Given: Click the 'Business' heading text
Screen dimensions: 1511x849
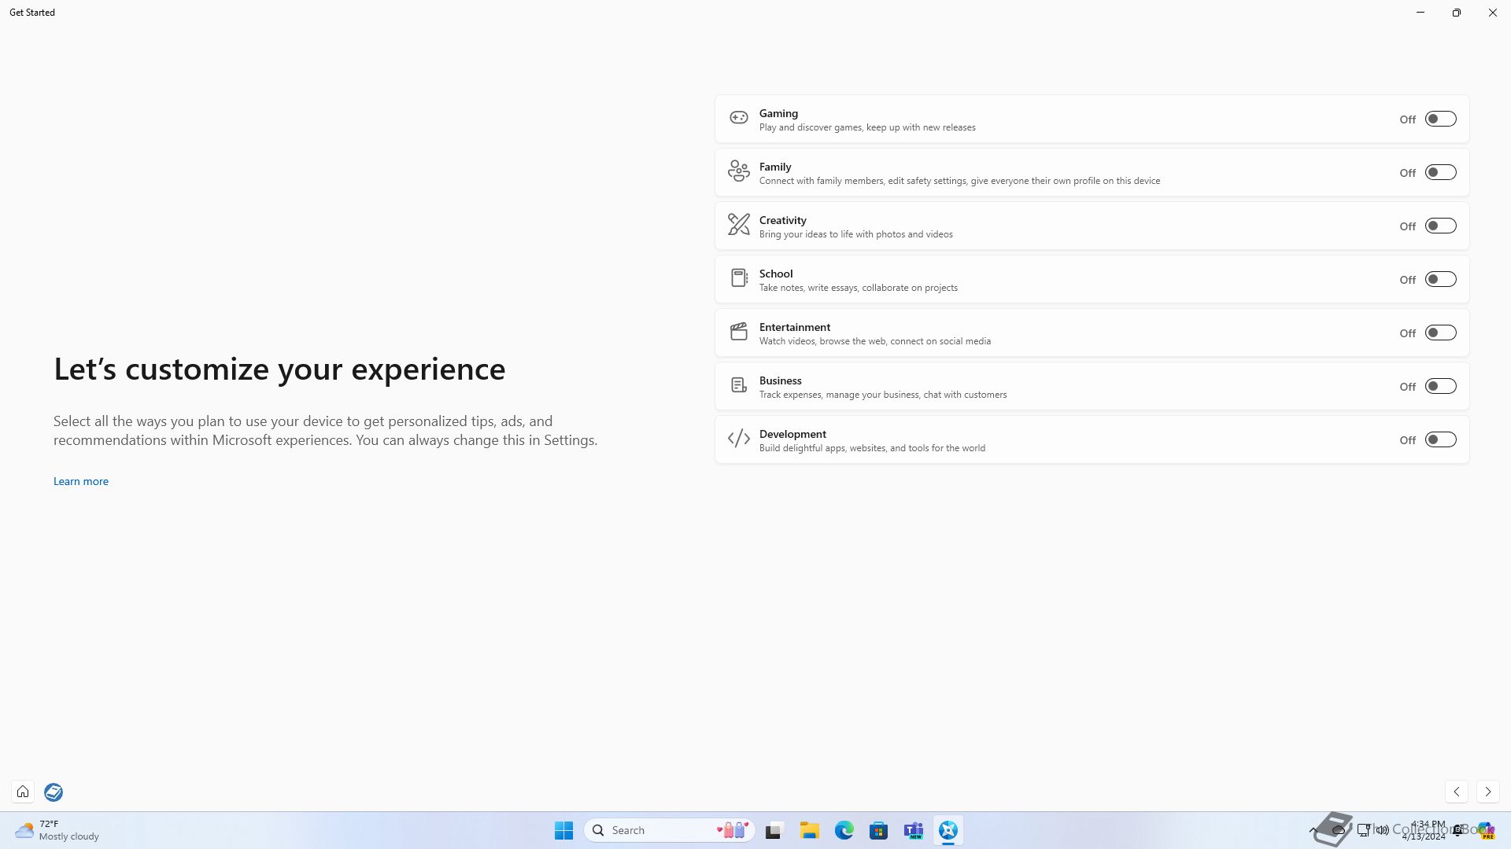Looking at the screenshot, I should tap(780, 380).
